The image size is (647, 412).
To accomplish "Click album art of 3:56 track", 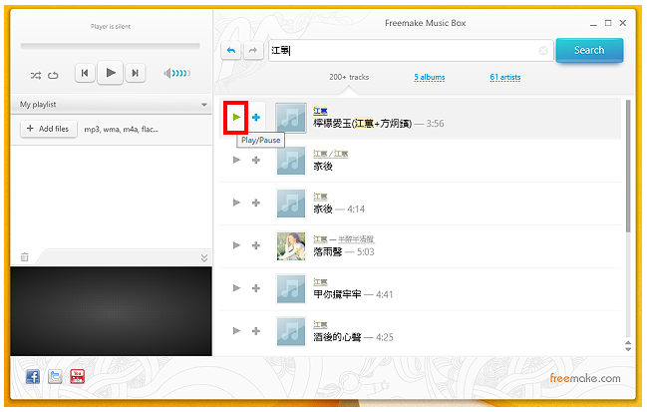I will [x=291, y=118].
